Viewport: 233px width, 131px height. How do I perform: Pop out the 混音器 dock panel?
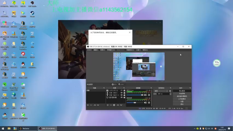tap(151, 88)
